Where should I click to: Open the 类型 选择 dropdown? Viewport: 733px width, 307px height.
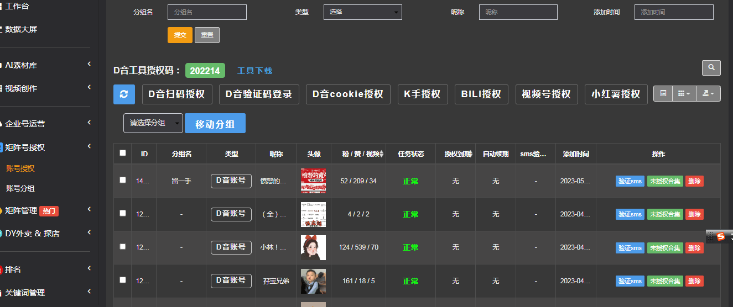[x=363, y=12]
